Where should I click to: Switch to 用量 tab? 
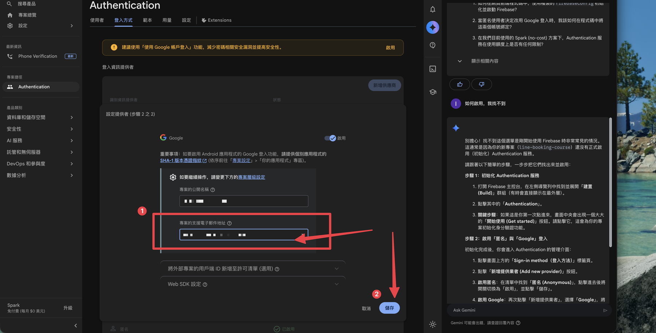167,20
